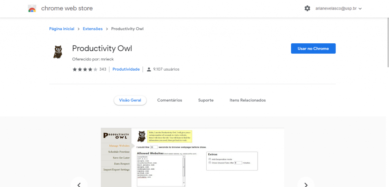The height and width of the screenshot is (187, 389).
Task: Click the Allowed Websites list scrollbar
Action: tap(184, 171)
